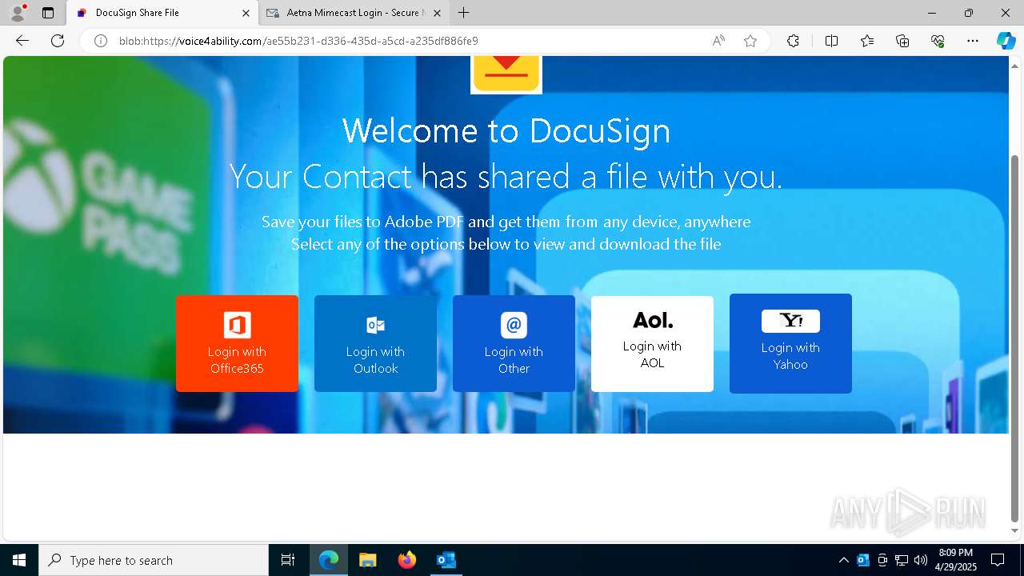Close the Aetna Mimecast Login tab
Viewport: 1024px width, 576px height.
point(438,13)
